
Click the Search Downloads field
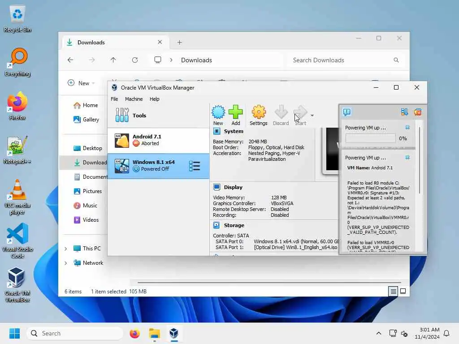pos(346,60)
